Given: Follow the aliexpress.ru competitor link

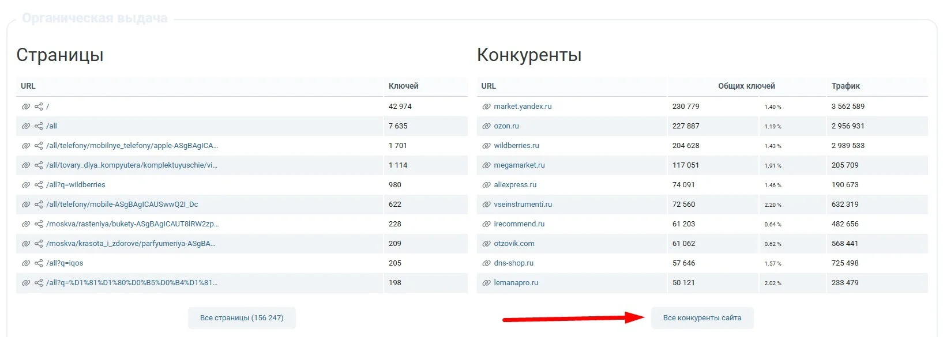Looking at the screenshot, I should (x=515, y=185).
